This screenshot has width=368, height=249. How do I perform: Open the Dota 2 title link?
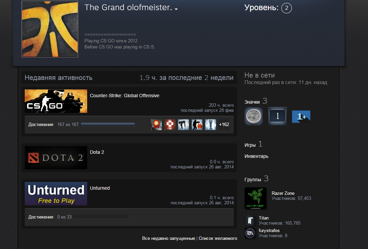[x=97, y=152]
